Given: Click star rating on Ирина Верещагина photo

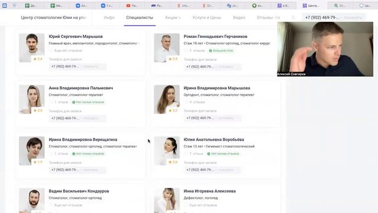Looking at the screenshot, I should pos(38,162).
